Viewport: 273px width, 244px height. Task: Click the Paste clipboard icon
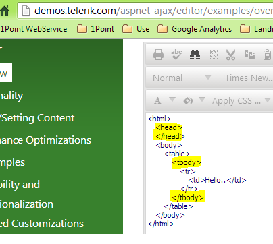[267, 55]
